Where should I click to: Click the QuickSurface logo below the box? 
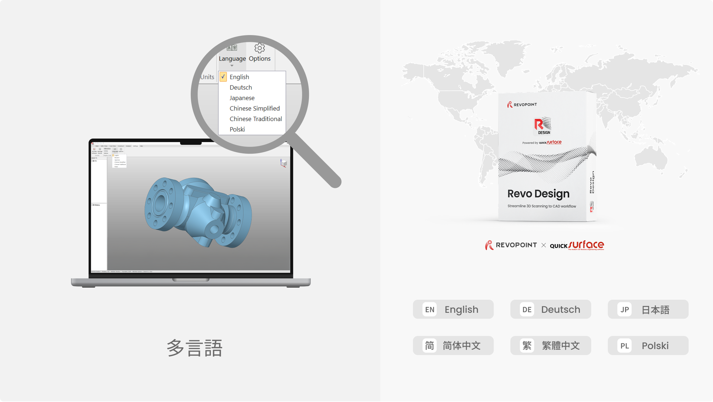pyautogui.click(x=577, y=245)
